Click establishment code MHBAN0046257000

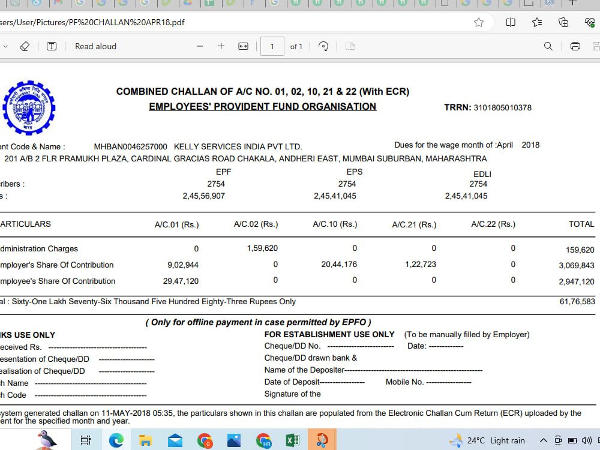(x=130, y=146)
